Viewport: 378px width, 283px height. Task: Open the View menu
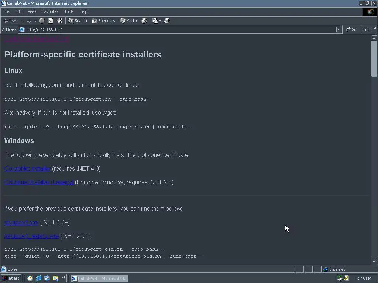point(32,11)
